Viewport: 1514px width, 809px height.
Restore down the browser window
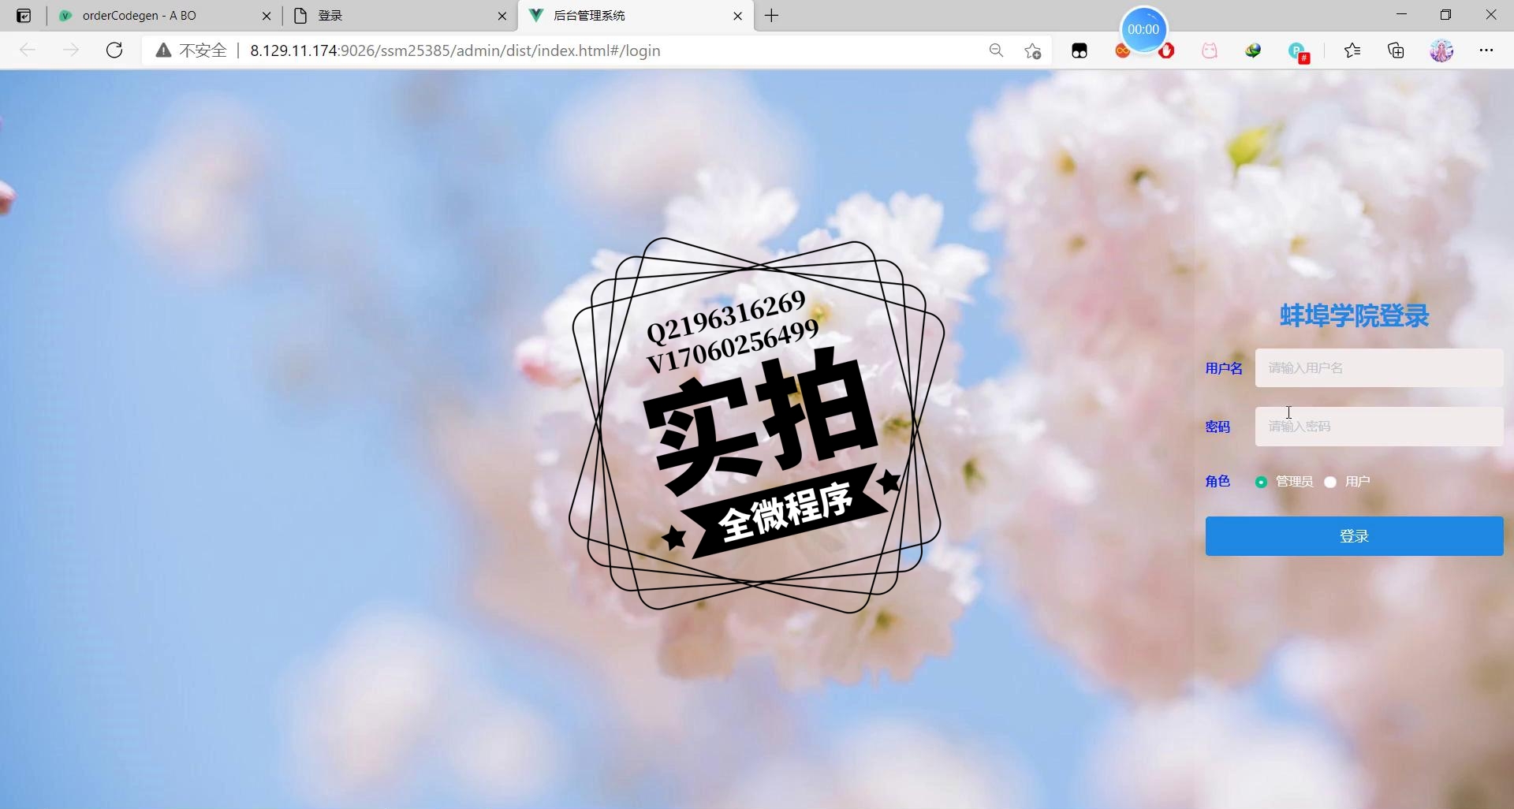1445,15
